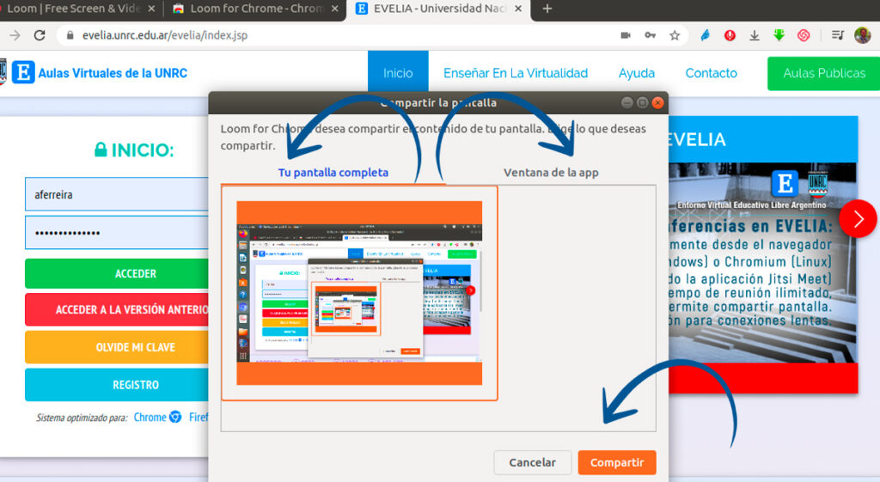Open a new browser tab
Viewport: 880px width, 482px height.
click(547, 9)
